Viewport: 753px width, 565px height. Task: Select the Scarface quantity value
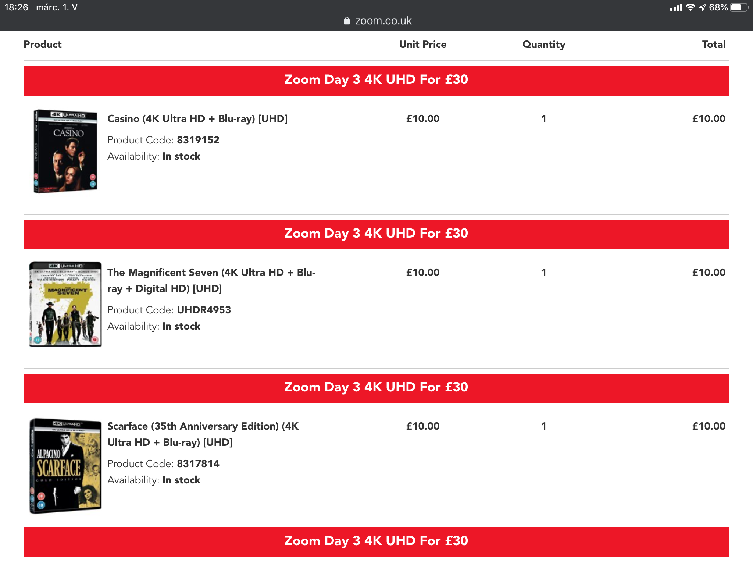[x=544, y=426]
